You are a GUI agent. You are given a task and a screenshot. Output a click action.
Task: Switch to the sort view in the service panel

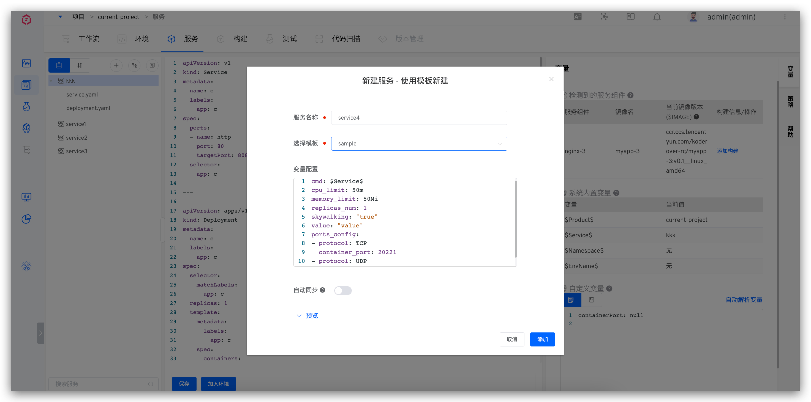(x=80, y=65)
